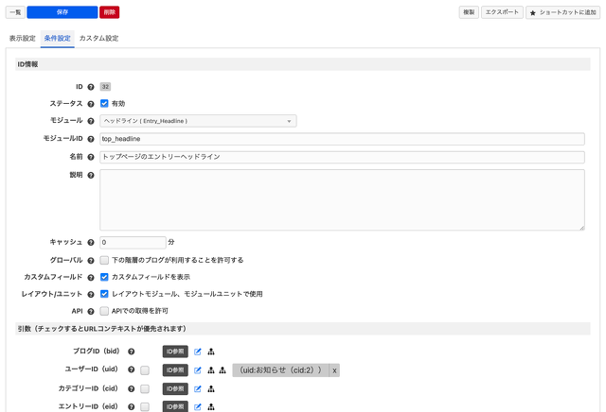Click the エクスポート button

[502, 12]
